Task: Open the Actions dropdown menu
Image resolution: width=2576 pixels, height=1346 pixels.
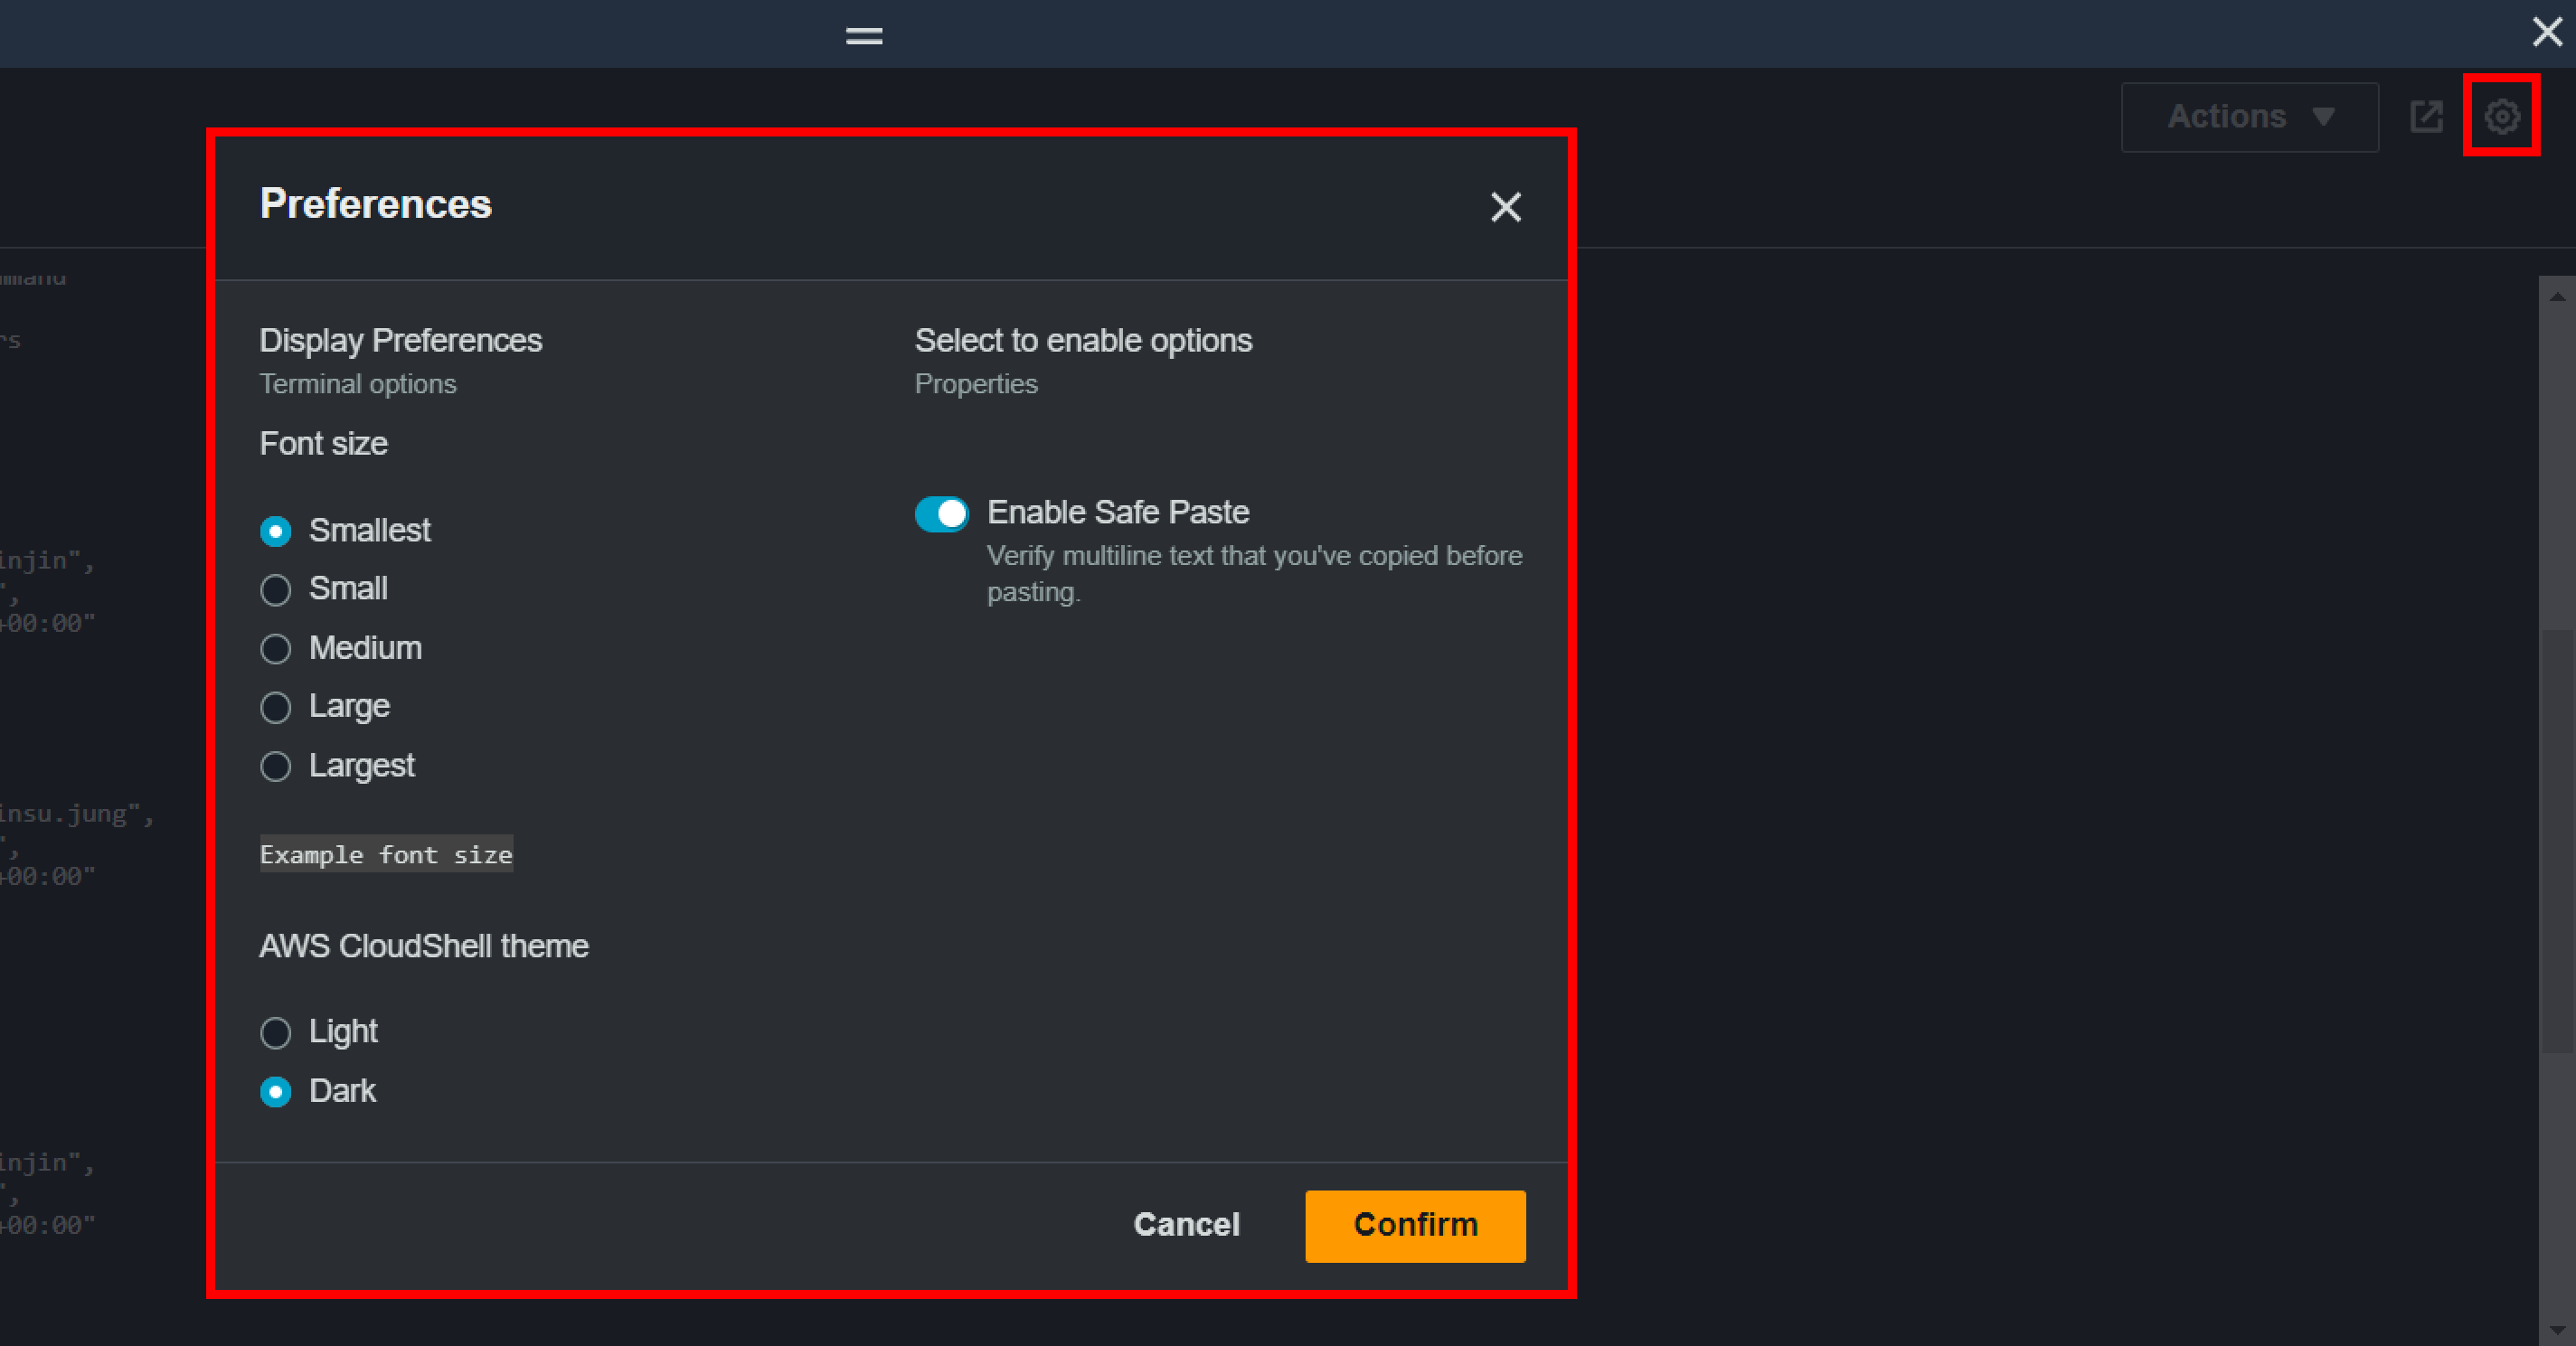Action: 2227,117
